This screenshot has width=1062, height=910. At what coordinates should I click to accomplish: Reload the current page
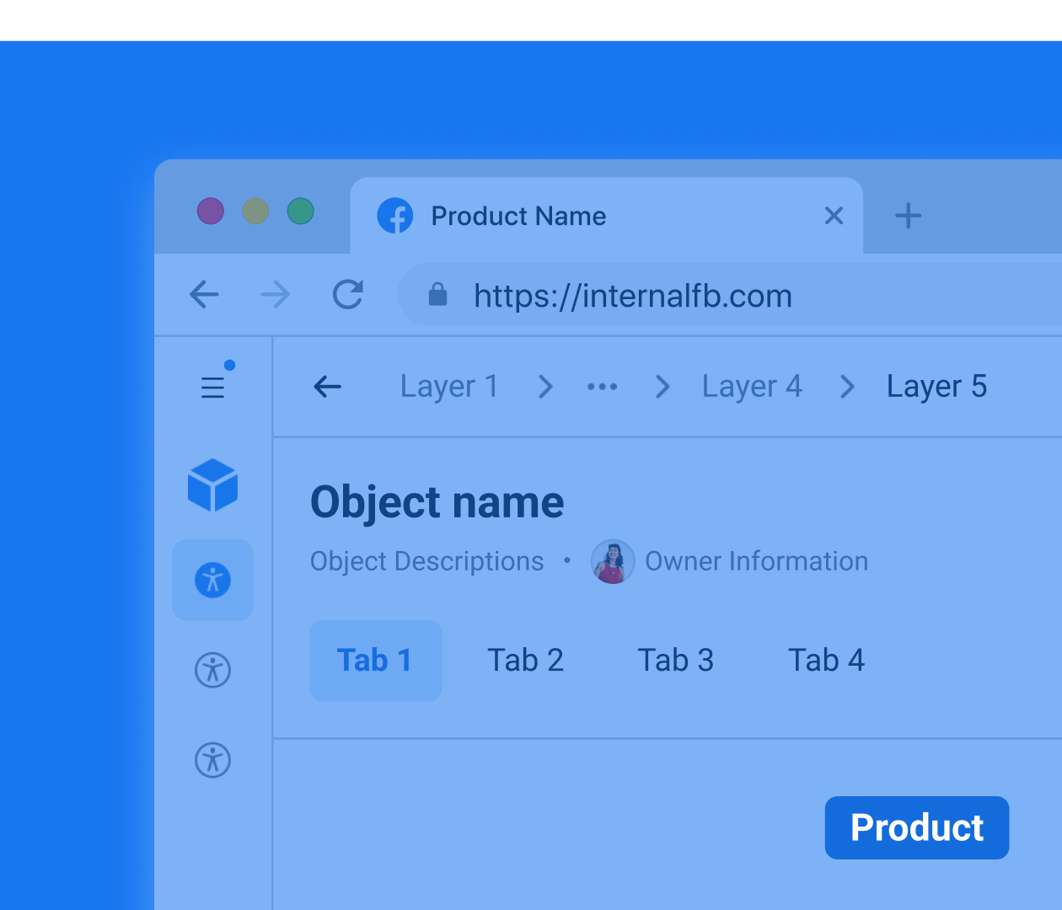click(x=347, y=295)
